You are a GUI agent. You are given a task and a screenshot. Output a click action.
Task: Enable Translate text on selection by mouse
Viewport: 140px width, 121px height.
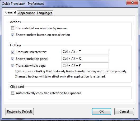(x=12, y=28)
